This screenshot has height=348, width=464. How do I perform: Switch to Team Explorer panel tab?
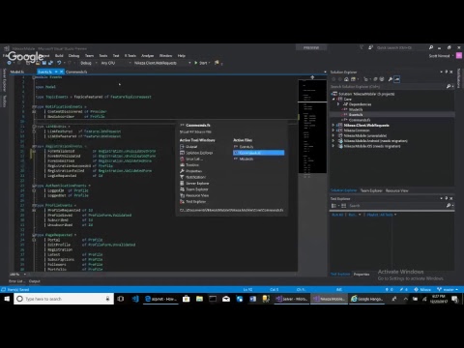click(371, 190)
